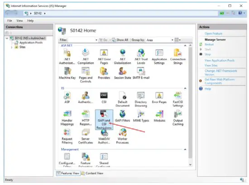Open the Shared Configuration icon
Screen dimensions: 249x185
(104, 160)
